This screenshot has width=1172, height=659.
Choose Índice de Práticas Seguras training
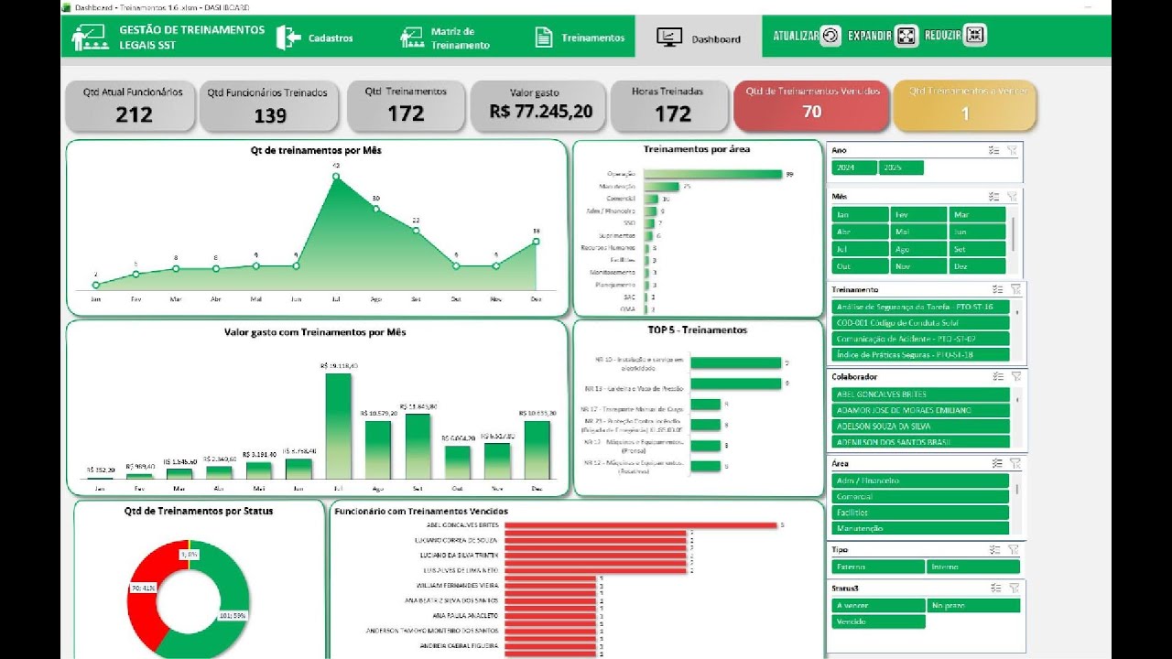tap(920, 354)
